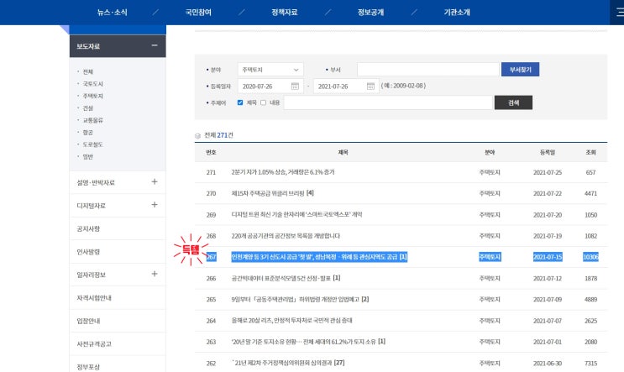Click the date 2021-06-30 in row 262
624x372 pixels.
coord(548,364)
